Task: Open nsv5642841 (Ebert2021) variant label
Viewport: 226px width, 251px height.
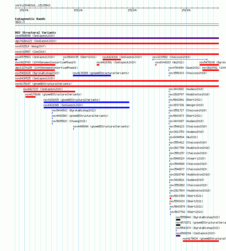Action: click(x=185, y=100)
